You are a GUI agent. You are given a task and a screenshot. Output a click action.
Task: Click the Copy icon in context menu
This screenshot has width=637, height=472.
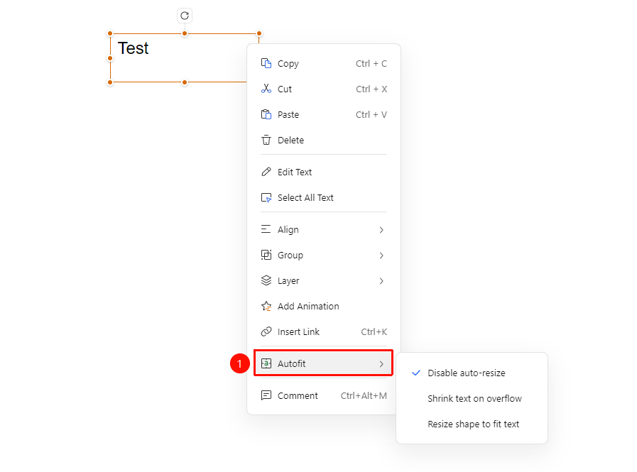(266, 63)
